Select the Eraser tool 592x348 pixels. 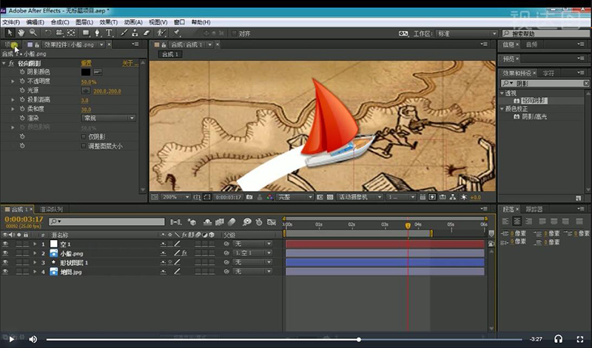[x=146, y=33]
